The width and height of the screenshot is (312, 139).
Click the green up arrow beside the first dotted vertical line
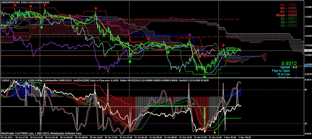[x=41, y=27]
